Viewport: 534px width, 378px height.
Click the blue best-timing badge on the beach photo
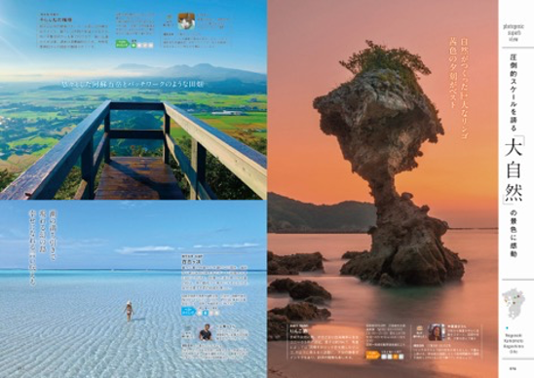pyautogui.click(x=188, y=312)
